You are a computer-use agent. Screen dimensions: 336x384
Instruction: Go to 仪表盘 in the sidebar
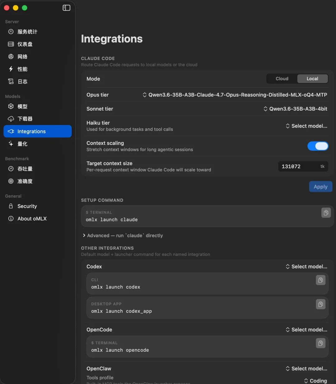tap(38, 44)
